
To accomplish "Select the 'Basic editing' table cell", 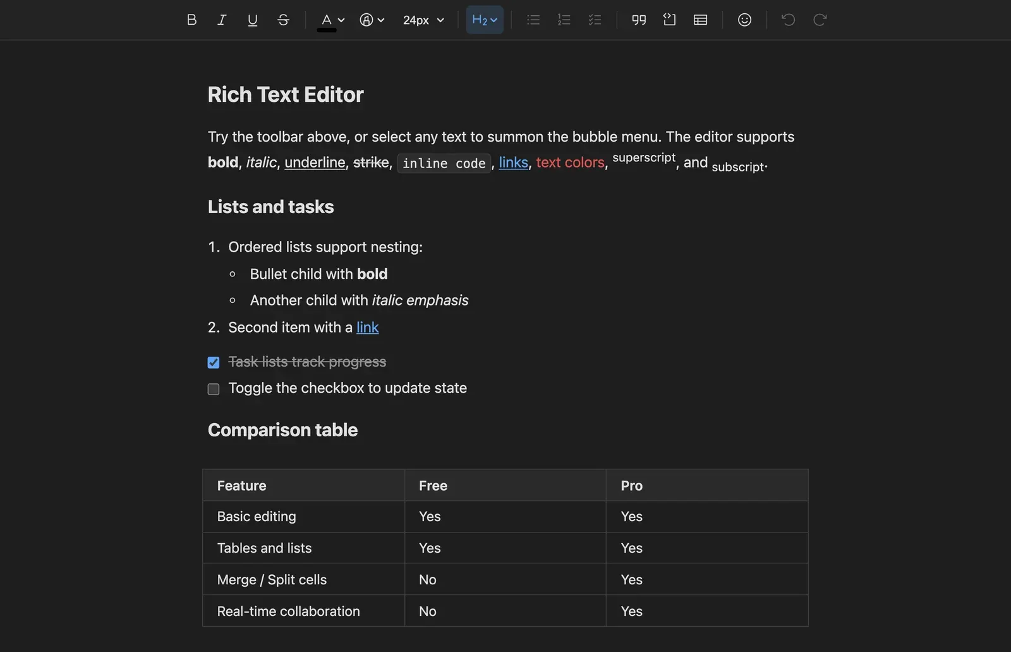I will (304, 517).
